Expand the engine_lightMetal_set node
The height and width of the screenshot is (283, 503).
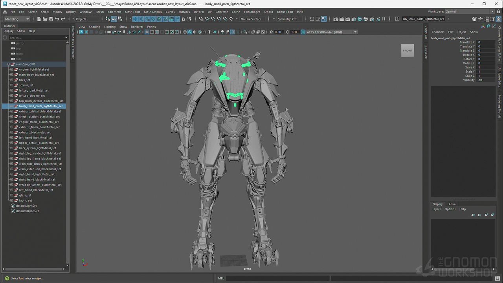pyautogui.click(x=11, y=70)
